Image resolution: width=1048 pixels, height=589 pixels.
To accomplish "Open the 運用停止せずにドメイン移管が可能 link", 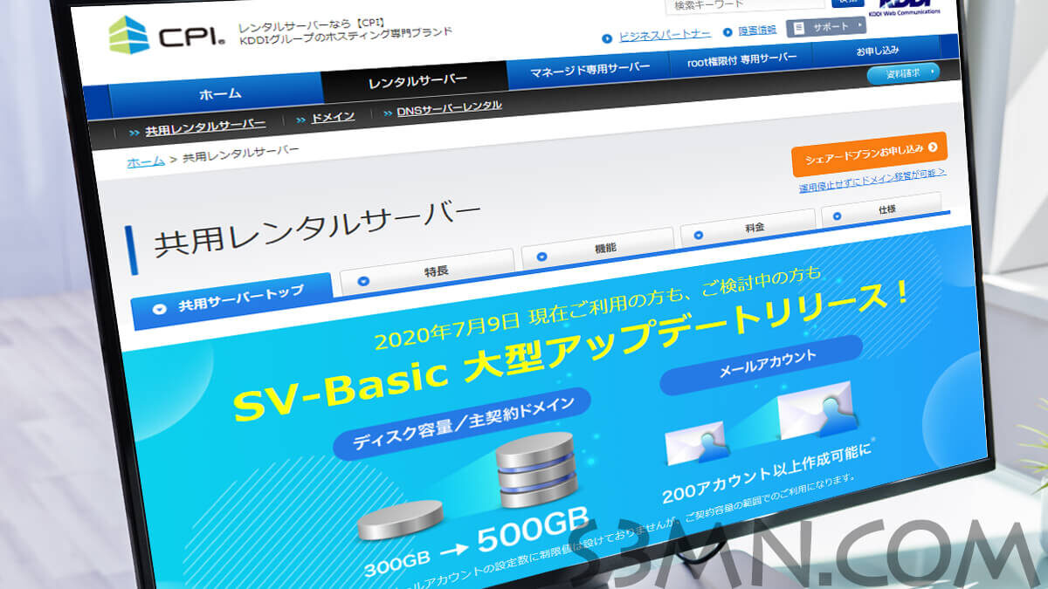I will pos(872,180).
